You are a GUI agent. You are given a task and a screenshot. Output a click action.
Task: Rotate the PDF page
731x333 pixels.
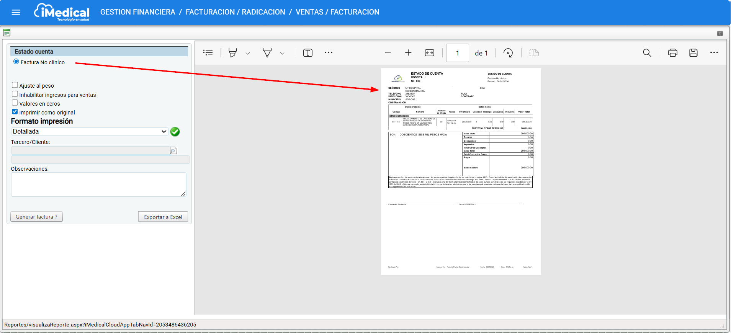pos(508,53)
